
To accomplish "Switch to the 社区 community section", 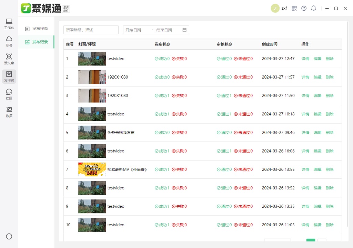I will coord(9,93).
